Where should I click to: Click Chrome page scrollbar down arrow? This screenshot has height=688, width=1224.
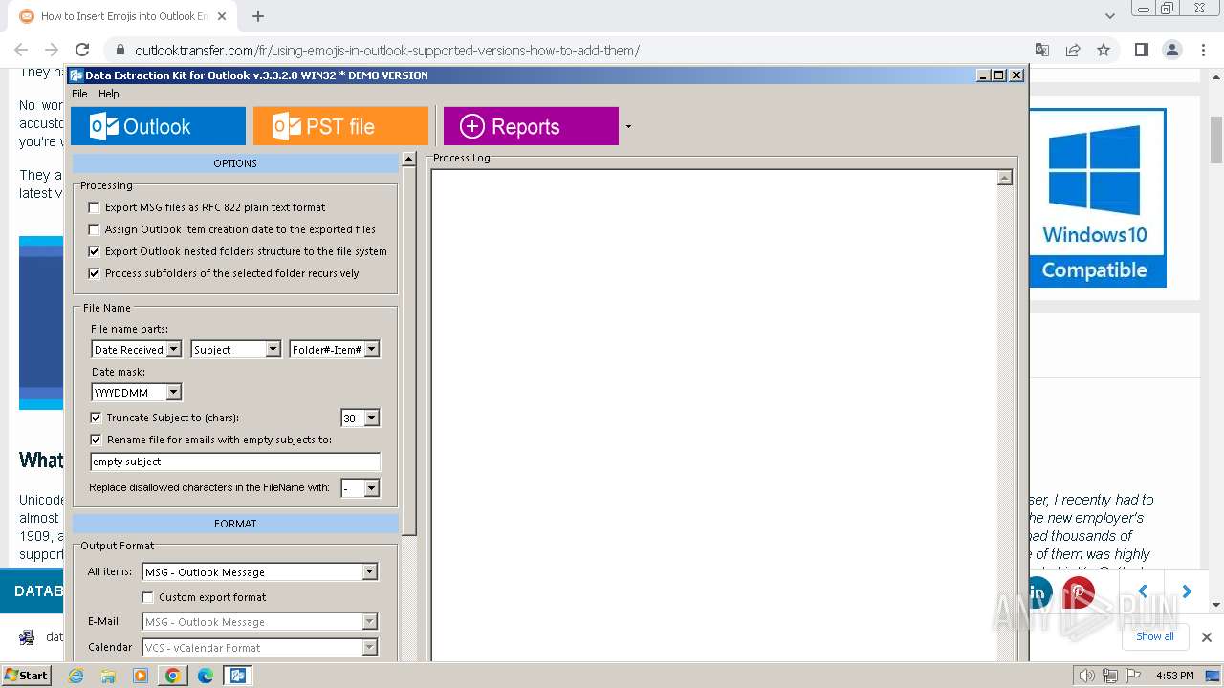click(1216, 604)
